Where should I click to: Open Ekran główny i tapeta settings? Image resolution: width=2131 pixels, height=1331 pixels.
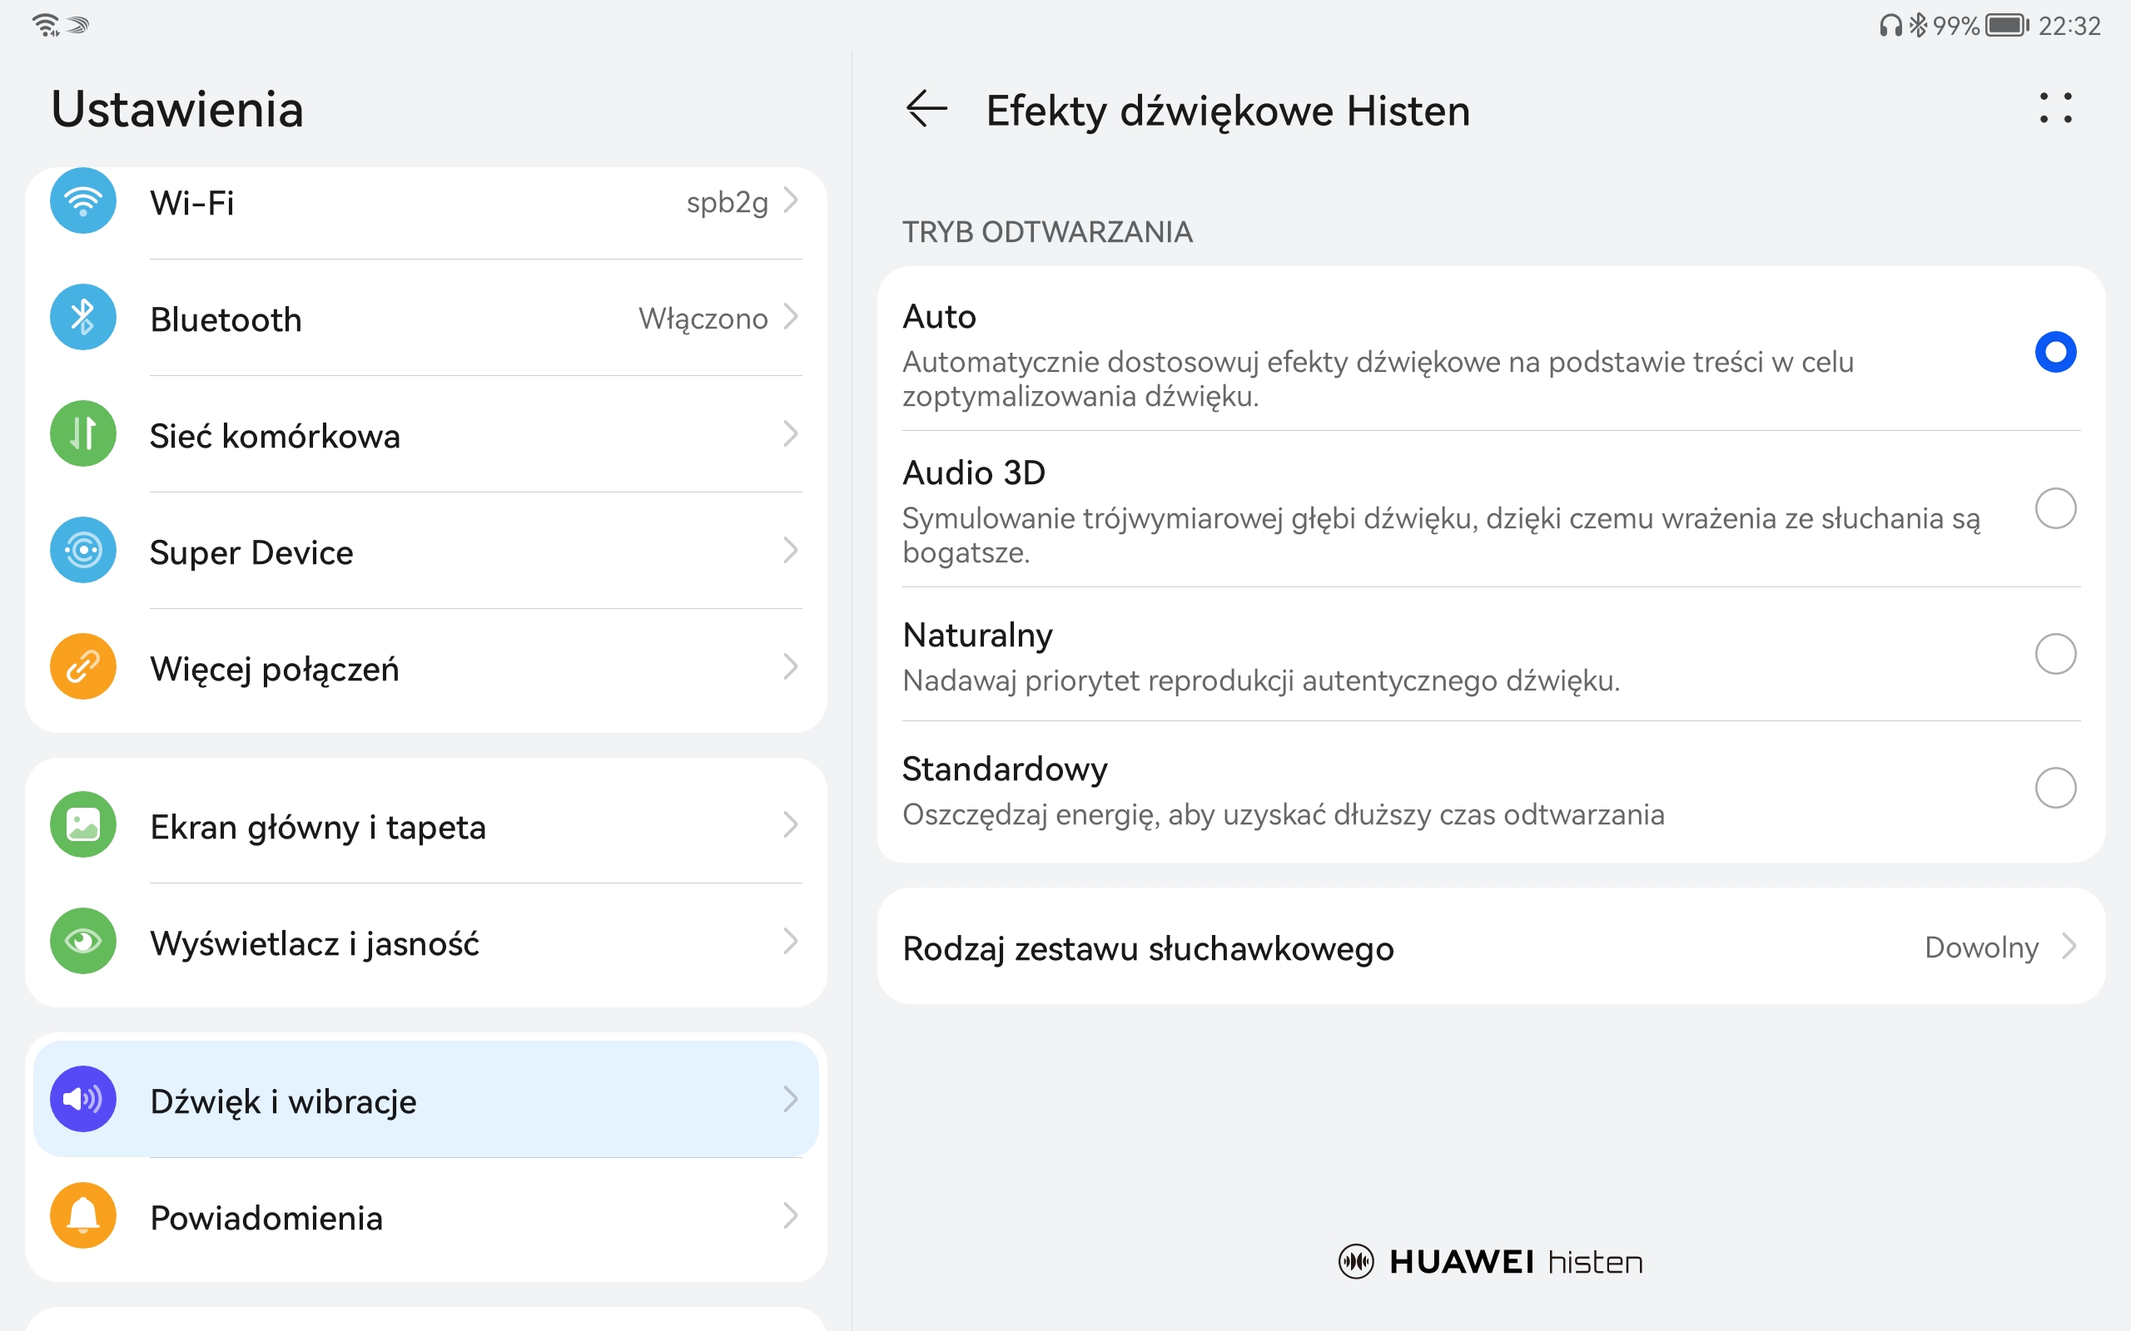pyautogui.click(x=426, y=825)
